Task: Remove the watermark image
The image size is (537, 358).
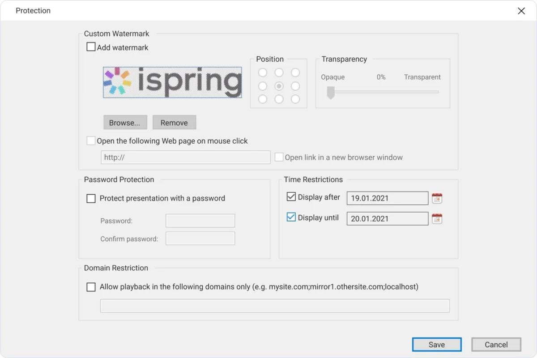Action: pos(174,123)
